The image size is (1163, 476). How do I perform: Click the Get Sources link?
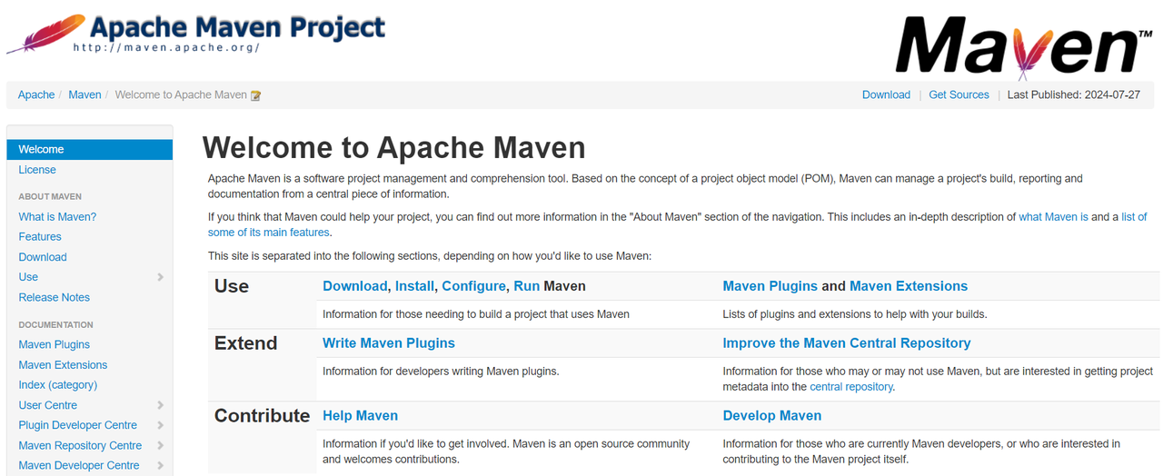959,94
